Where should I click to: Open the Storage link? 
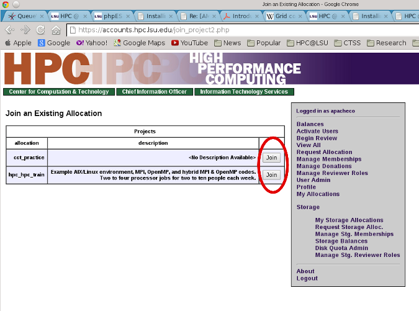pos(308,207)
